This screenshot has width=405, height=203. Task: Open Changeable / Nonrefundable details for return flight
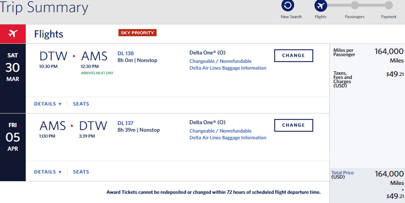point(220,131)
